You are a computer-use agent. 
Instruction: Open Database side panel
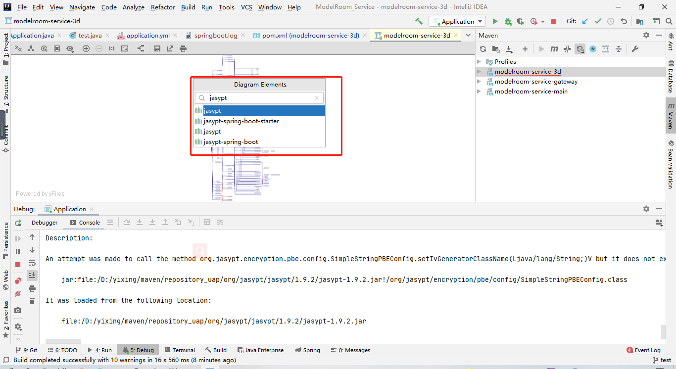click(x=671, y=77)
